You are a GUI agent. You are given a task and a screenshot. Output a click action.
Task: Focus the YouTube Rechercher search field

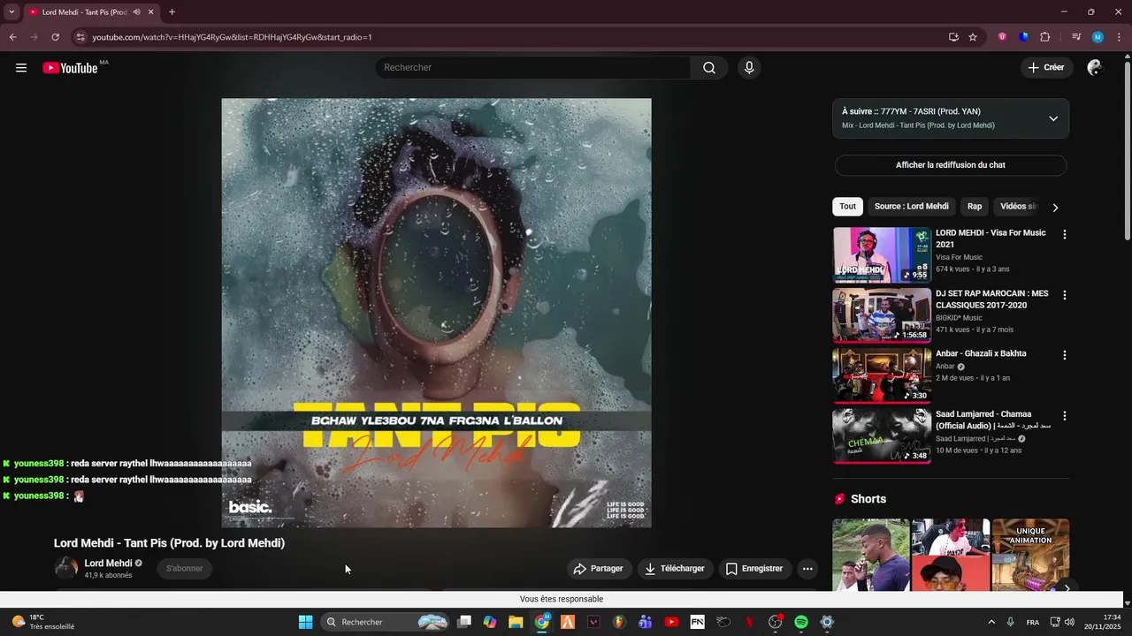coord(532,68)
